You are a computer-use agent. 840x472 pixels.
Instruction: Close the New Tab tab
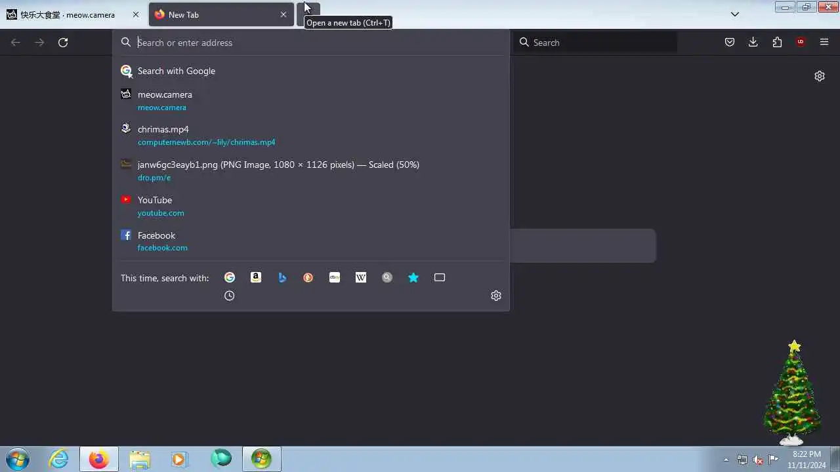tap(283, 14)
